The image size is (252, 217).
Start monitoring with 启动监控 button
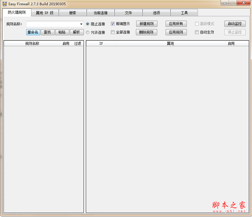(235, 24)
